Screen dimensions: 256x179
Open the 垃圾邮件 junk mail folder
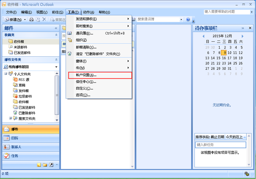[25, 96]
